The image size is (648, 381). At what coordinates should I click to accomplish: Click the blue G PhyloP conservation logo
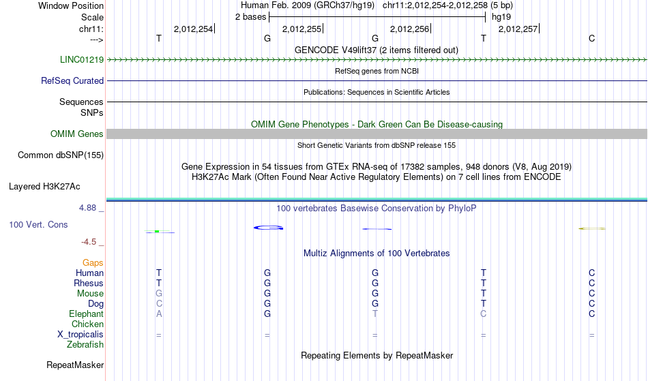269,228
